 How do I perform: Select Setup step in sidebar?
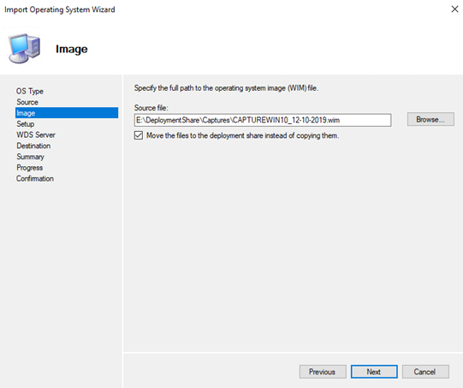(x=26, y=124)
